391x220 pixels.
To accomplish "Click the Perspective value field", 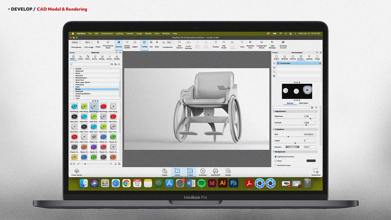I will pyautogui.click(x=169, y=42).
